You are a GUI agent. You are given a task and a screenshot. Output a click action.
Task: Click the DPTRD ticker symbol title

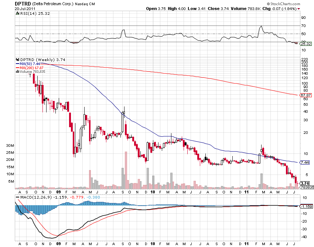(23, 4)
